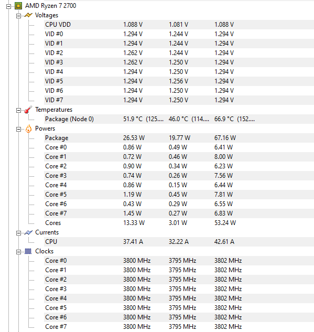The image size is (314, 332).
Task: Click the Voltages lightning icon
Action: point(28,15)
